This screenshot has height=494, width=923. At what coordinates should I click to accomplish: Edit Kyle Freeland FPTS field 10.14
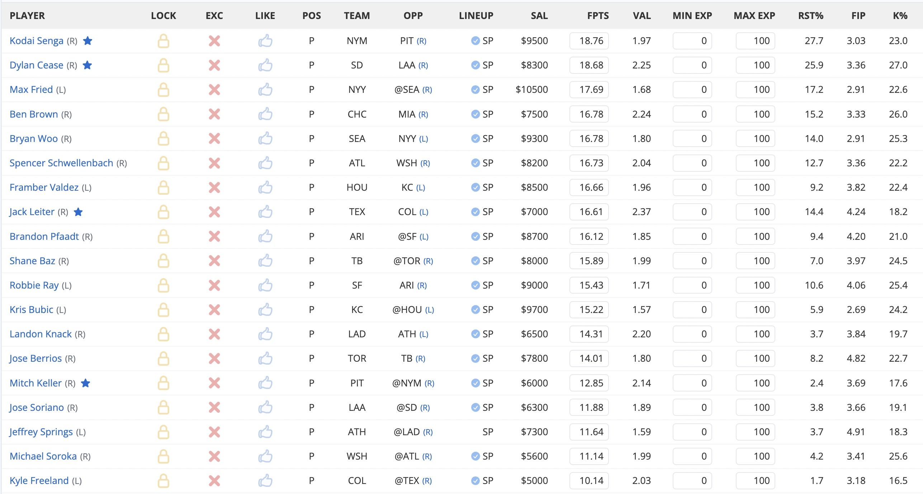tap(589, 481)
